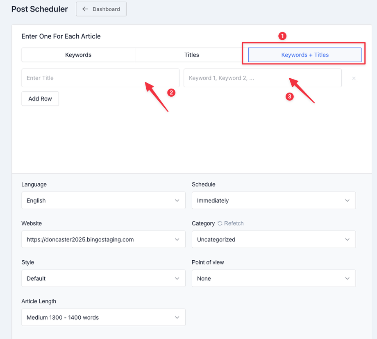Click the Refetch refresh icon
Screen dimensions: 377x339
(x=220, y=223)
